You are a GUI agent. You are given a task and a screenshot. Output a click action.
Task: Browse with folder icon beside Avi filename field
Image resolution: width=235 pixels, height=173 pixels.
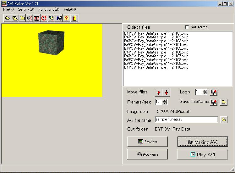click(224, 120)
